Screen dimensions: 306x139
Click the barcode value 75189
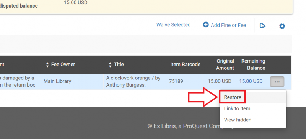pyautogui.click(x=176, y=81)
